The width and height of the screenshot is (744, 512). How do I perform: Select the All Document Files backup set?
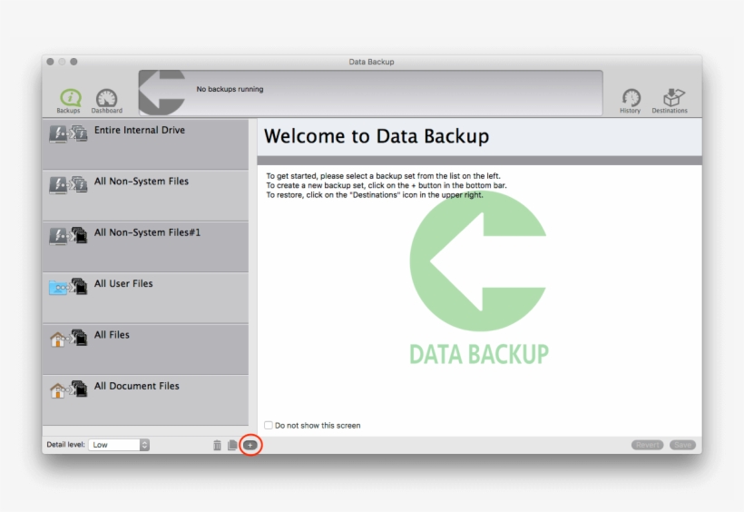[x=145, y=400]
